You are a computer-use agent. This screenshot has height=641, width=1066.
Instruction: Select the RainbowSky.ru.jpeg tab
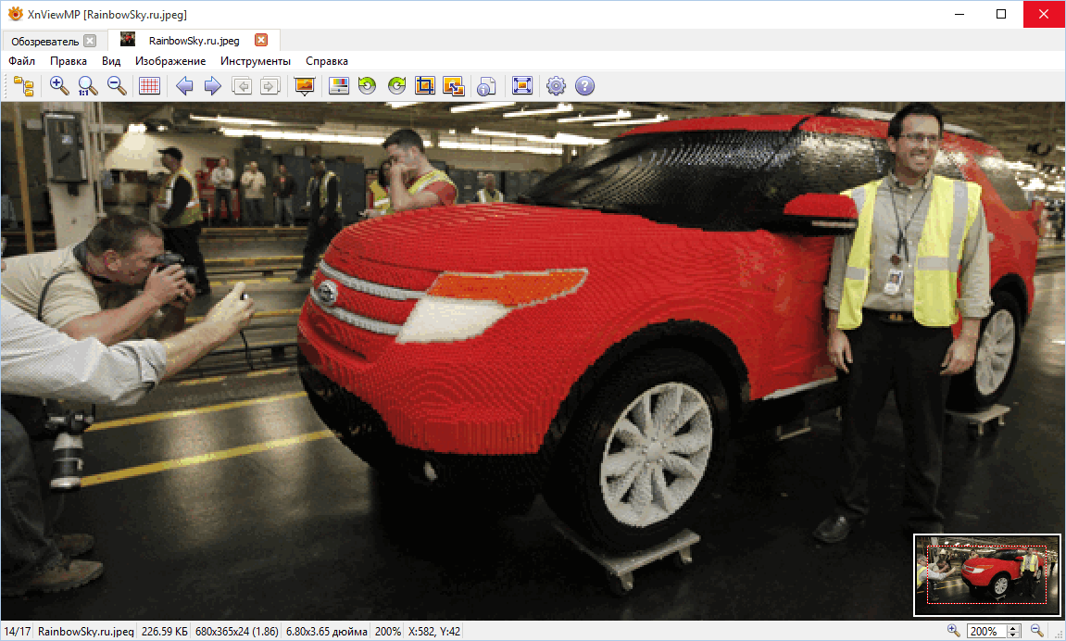pos(194,41)
